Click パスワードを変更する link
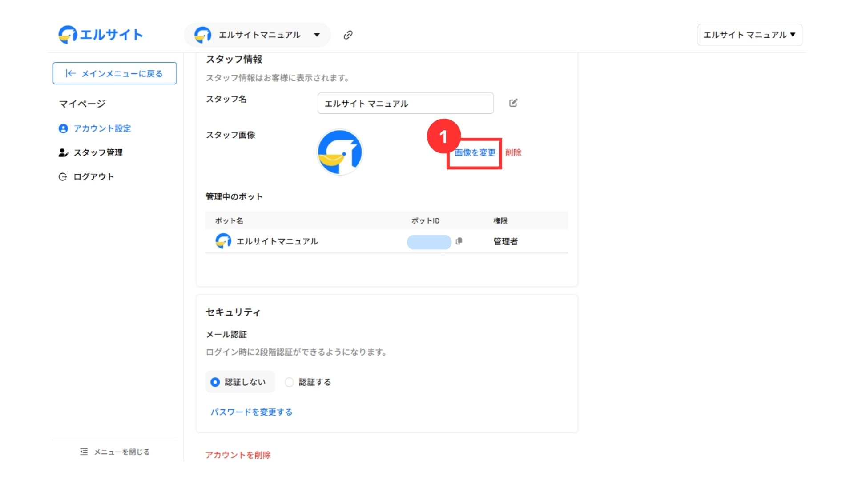Viewport: 854px width, 480px height. coord(251,412)
